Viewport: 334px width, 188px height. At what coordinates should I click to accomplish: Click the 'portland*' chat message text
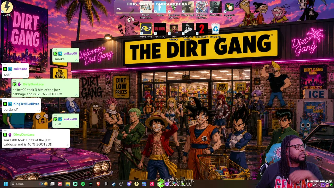[11, 110]
